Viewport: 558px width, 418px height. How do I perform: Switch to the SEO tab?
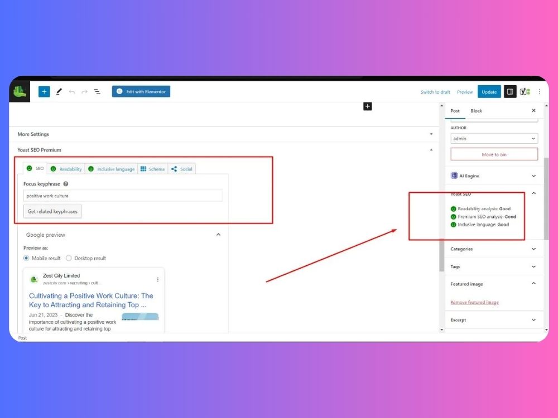point(35,168)
